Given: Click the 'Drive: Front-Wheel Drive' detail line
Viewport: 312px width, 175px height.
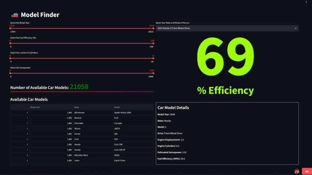Looking at the screenshot, I should pos(170,133).
